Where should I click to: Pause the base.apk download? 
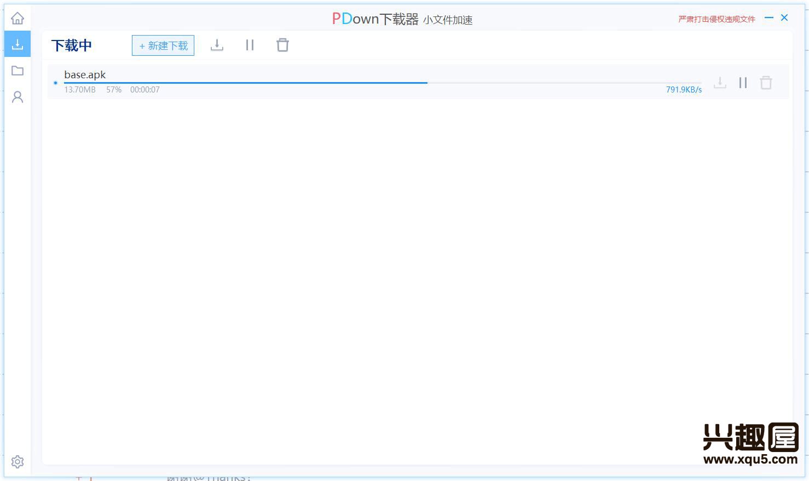click(743, 83)
